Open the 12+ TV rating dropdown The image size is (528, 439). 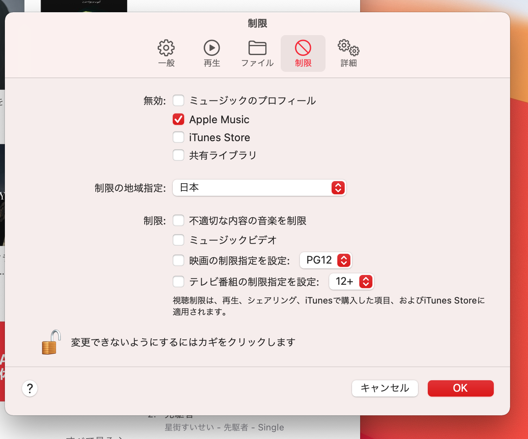point(351,282)
